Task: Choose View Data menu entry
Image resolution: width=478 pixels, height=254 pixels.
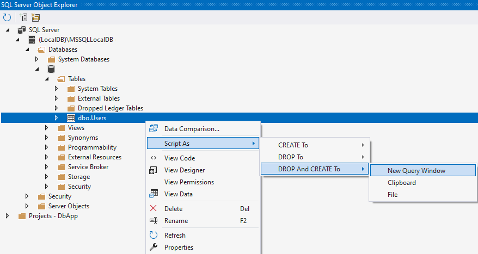Action: point(203,194)
